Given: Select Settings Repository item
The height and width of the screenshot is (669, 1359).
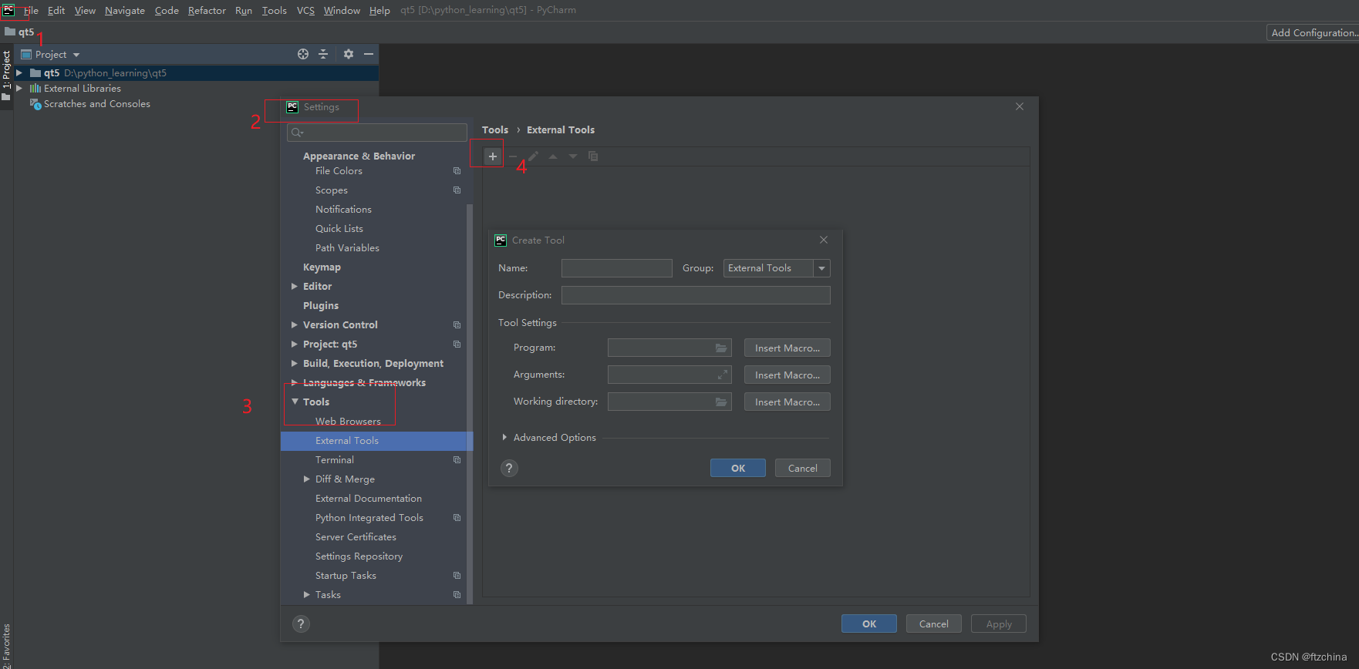Looking at the screenshot, I should tap(359, 556).
